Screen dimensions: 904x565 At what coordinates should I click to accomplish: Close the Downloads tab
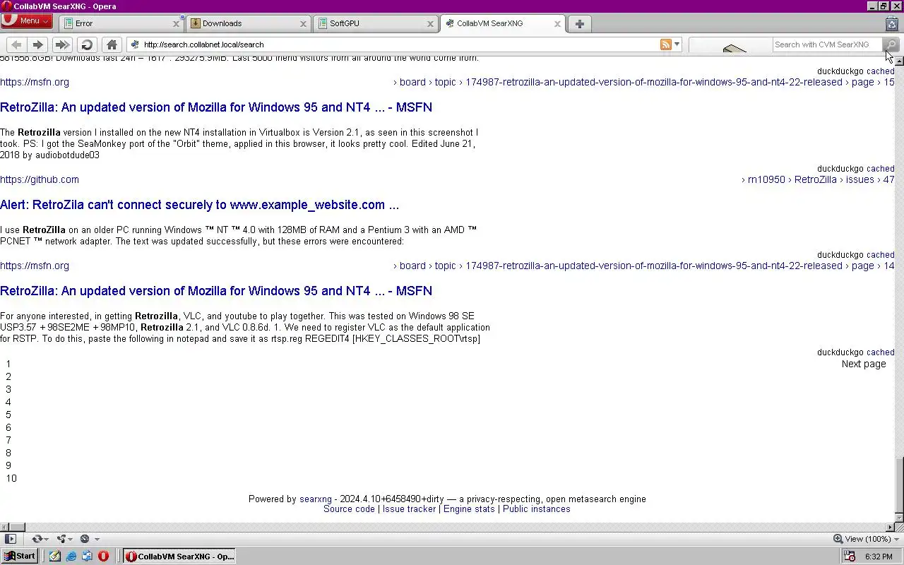point(303,23)
